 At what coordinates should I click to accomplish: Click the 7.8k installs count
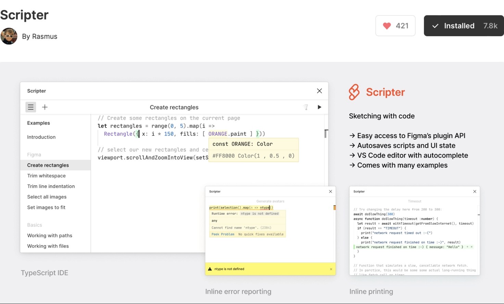[490, 26]
